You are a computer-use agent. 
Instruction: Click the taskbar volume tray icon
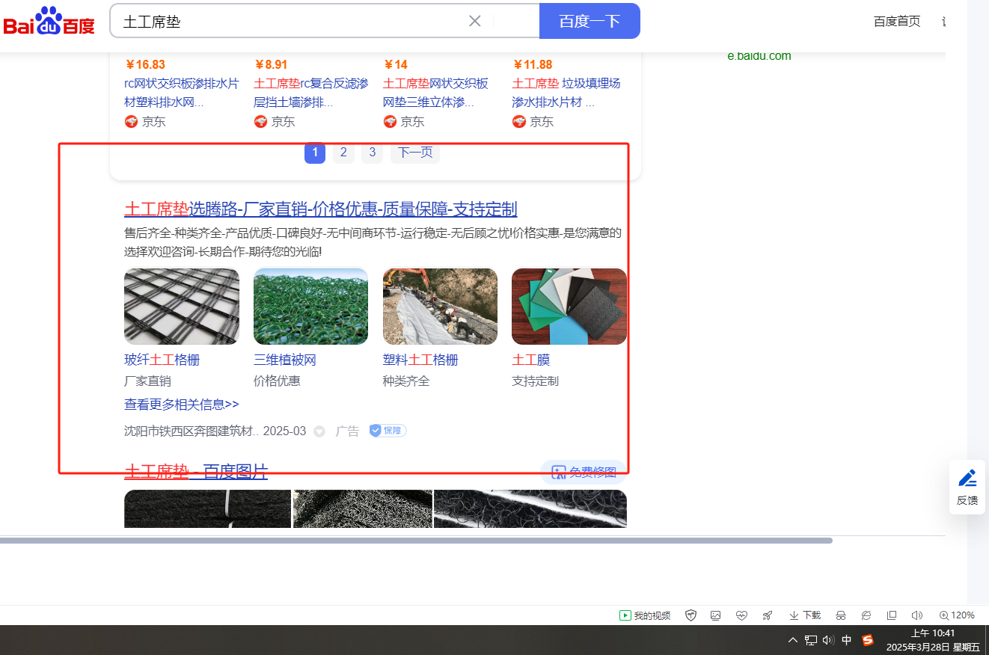828,640
